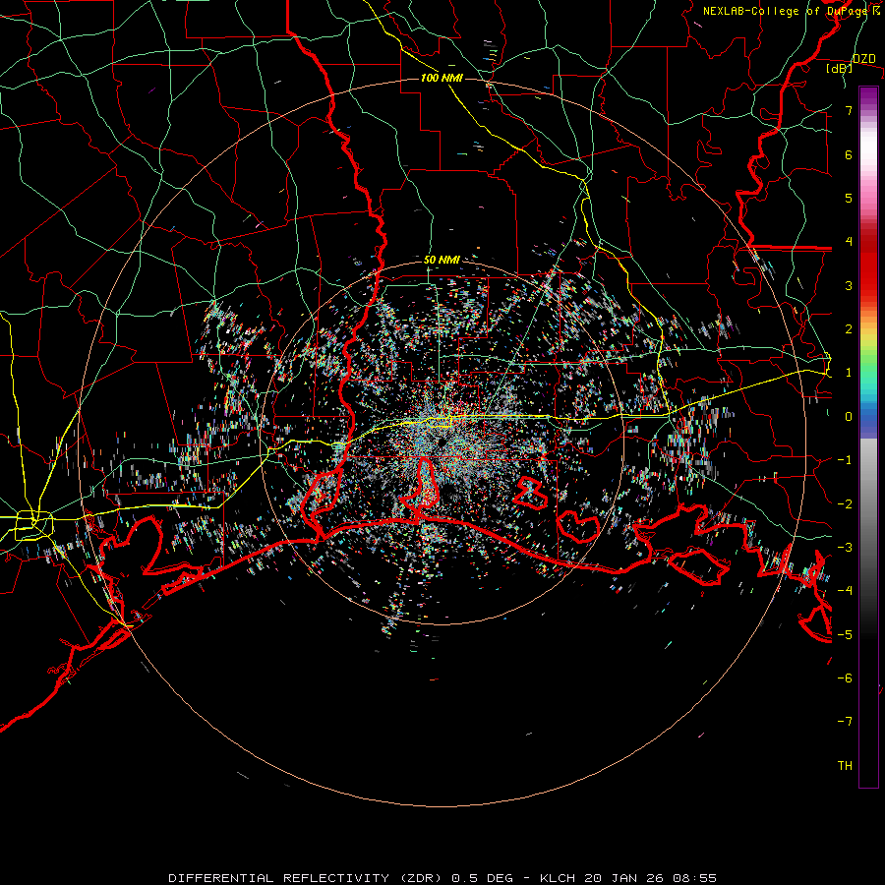The width and height of the screenshot is (885, 885).
Task: Click the ZDR color scale bar
Action: click(x=868, y=437)
